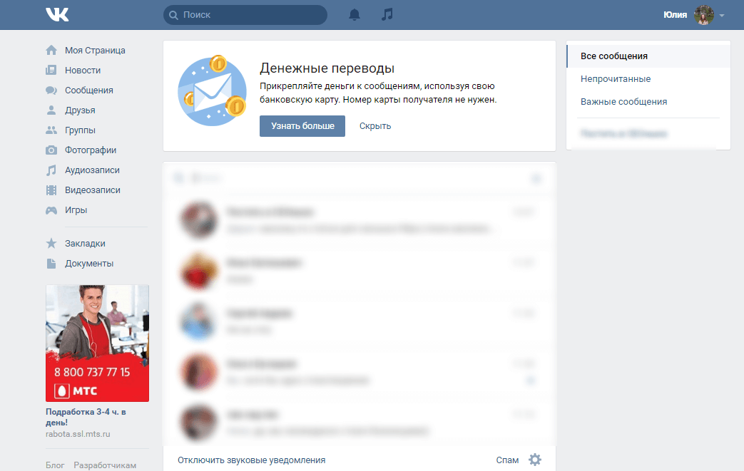Image resolution: width=744 pixels, height=471 pixels.
Task: Click the Игры gamepad icon
Action: (x=51, y=210)
